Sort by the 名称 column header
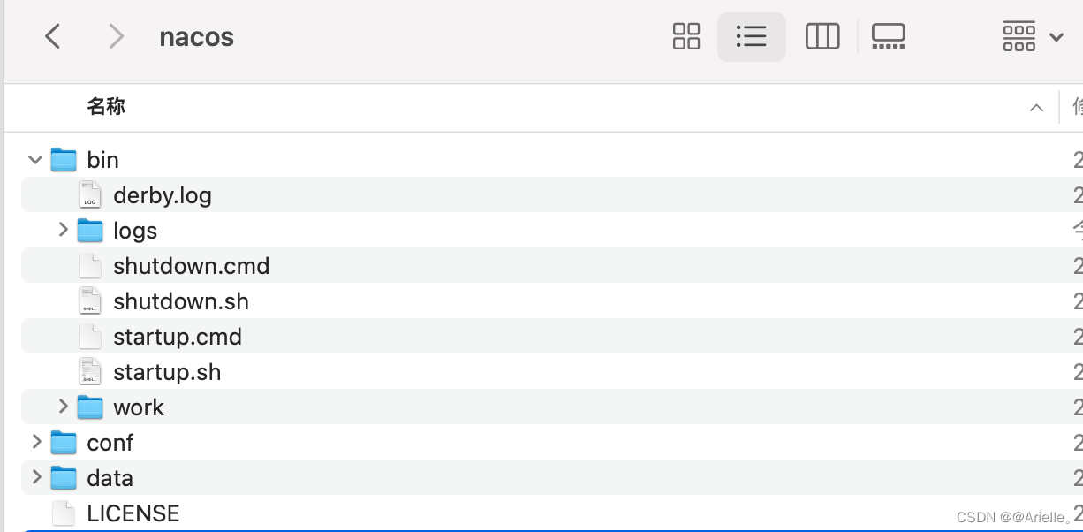Image resolution: width=1083 pixels, height=532 pixels. click(106, 107)
